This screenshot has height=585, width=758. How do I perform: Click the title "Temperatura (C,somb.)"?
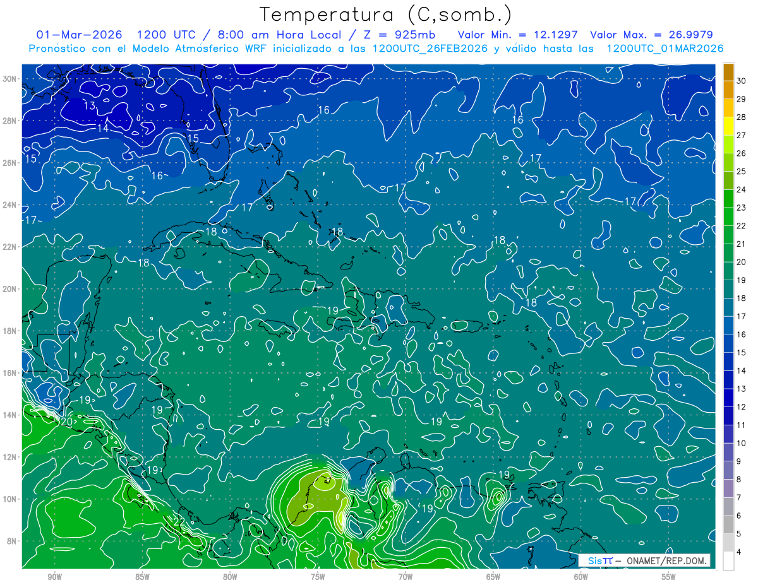coord(386,15)
